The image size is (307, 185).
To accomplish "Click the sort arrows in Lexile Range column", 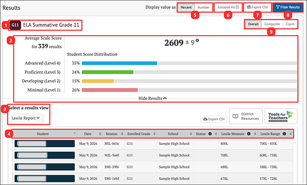I will [x=291, y=134].
